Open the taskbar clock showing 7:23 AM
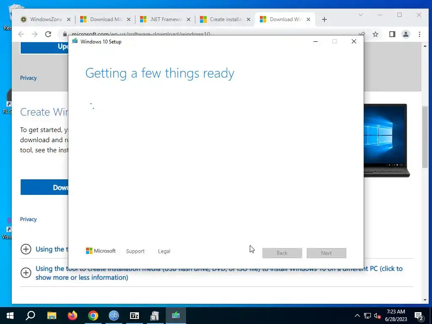This screenshot has height=324, width=432. [396, 316]
